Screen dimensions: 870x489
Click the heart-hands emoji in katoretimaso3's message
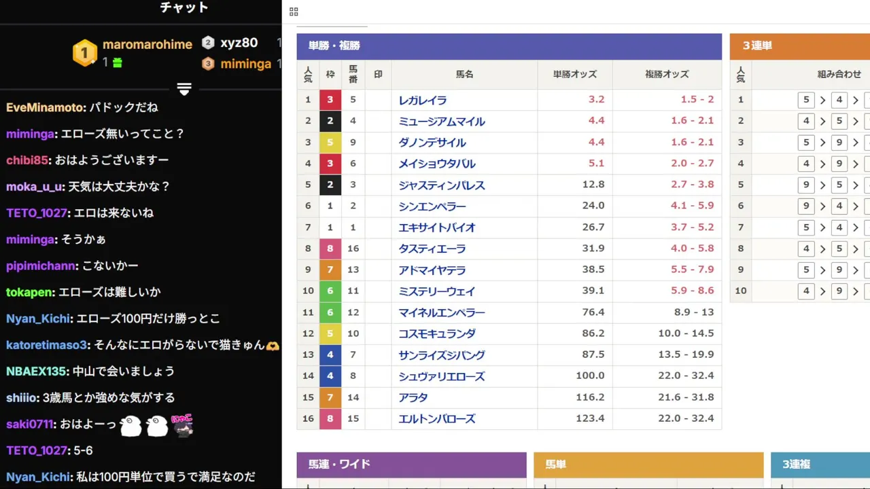pos(273,346)
